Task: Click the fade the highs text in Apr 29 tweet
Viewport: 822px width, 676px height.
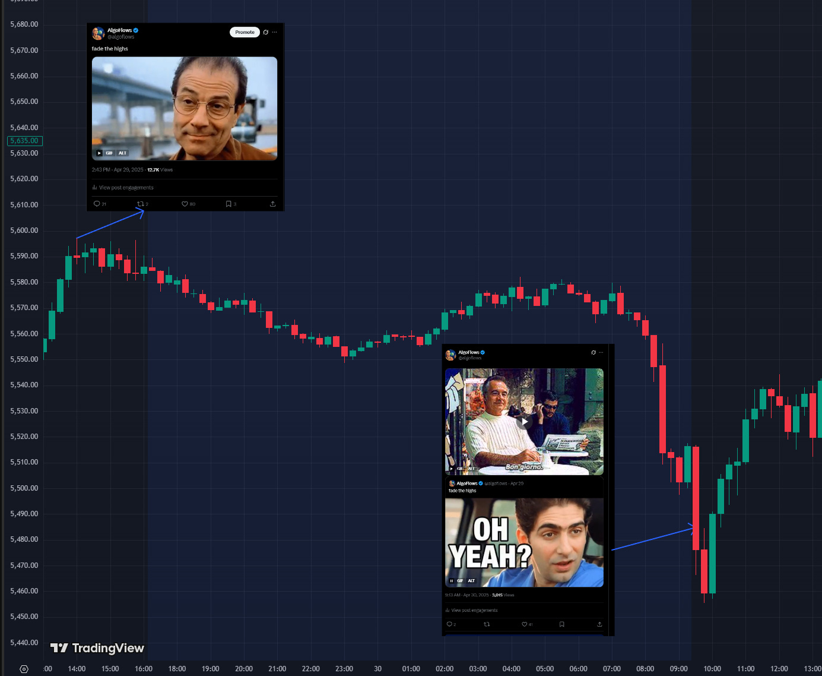Action: tap(110, 49)
